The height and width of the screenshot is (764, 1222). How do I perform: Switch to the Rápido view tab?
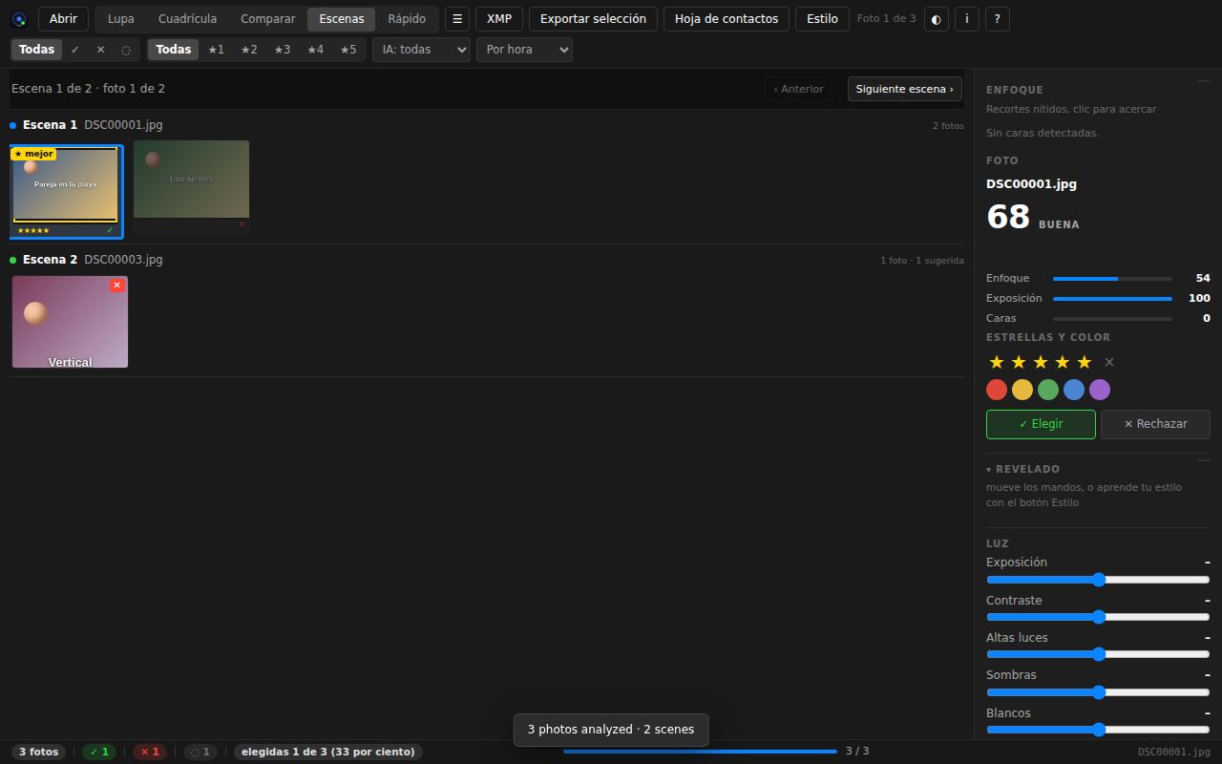click(407, 19)
